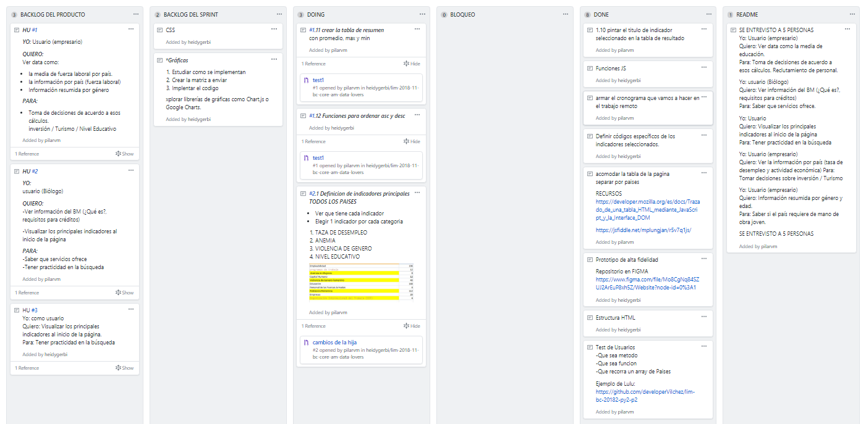Open #2.1 Definicion de indicadores card menu
The width and height of the screenshot is (866, 424).
(x=417, y=193)
